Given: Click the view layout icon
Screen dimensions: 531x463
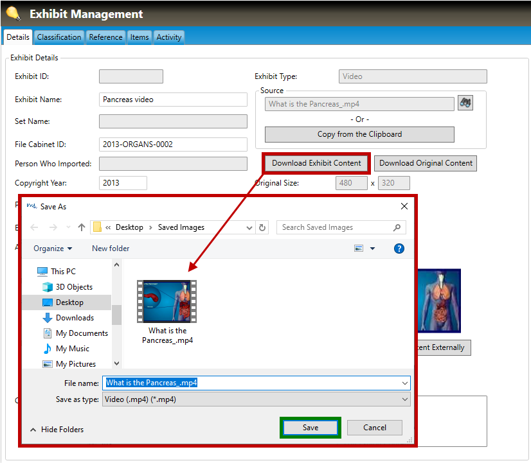Looking at the screenshot, I should [359, 249].
